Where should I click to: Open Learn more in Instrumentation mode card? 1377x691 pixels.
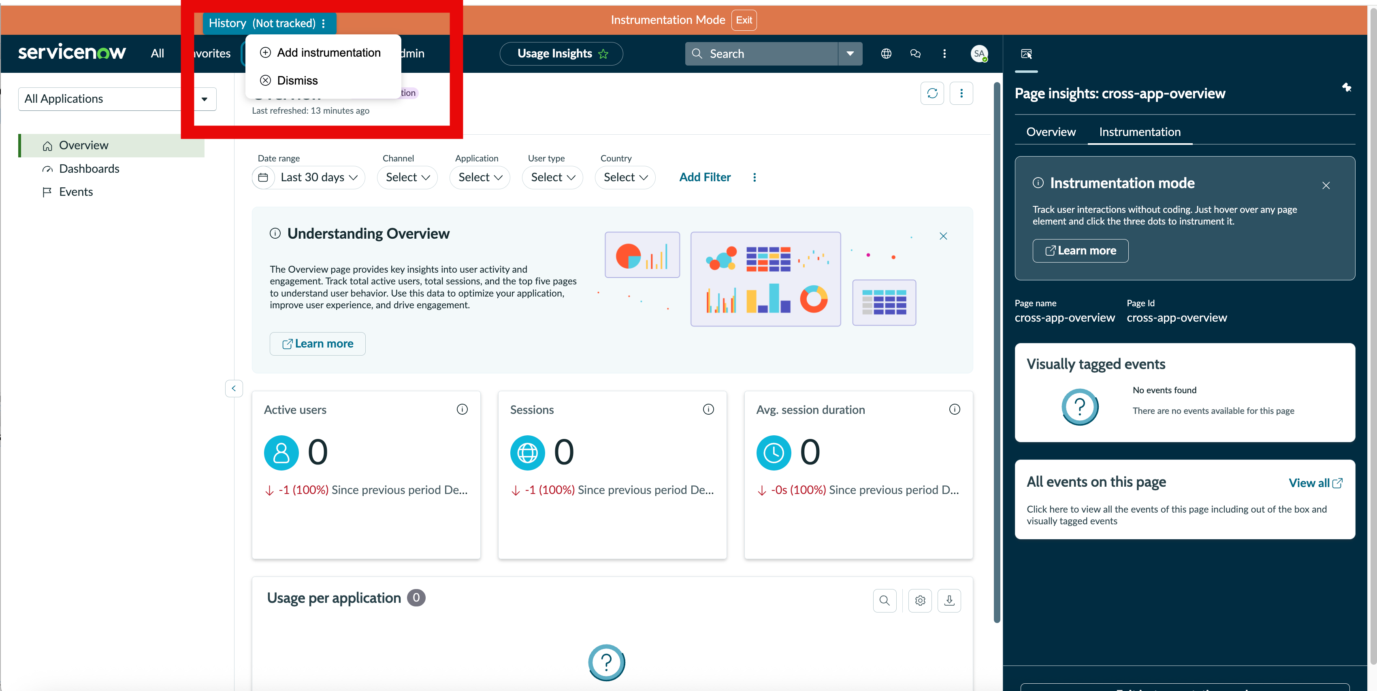coord(1080,251)
